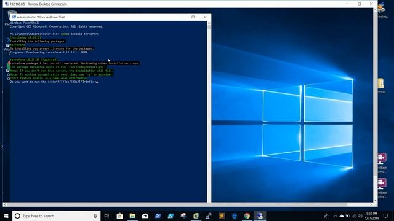Viewport: 394px width, 221px height.
Task: Click the Remote Desktop Connection title icon
Action: (7, 4)
